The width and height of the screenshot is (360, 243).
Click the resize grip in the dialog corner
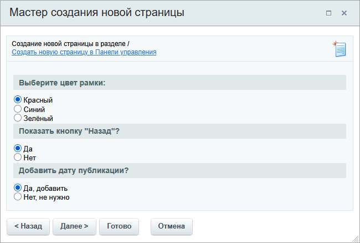354,238
